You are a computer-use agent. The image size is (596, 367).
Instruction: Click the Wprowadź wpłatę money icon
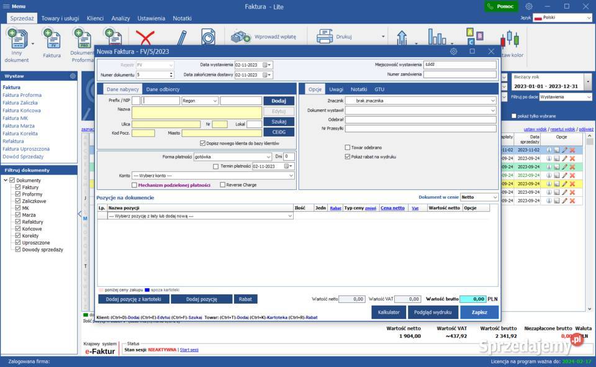(x=241, y=37)
